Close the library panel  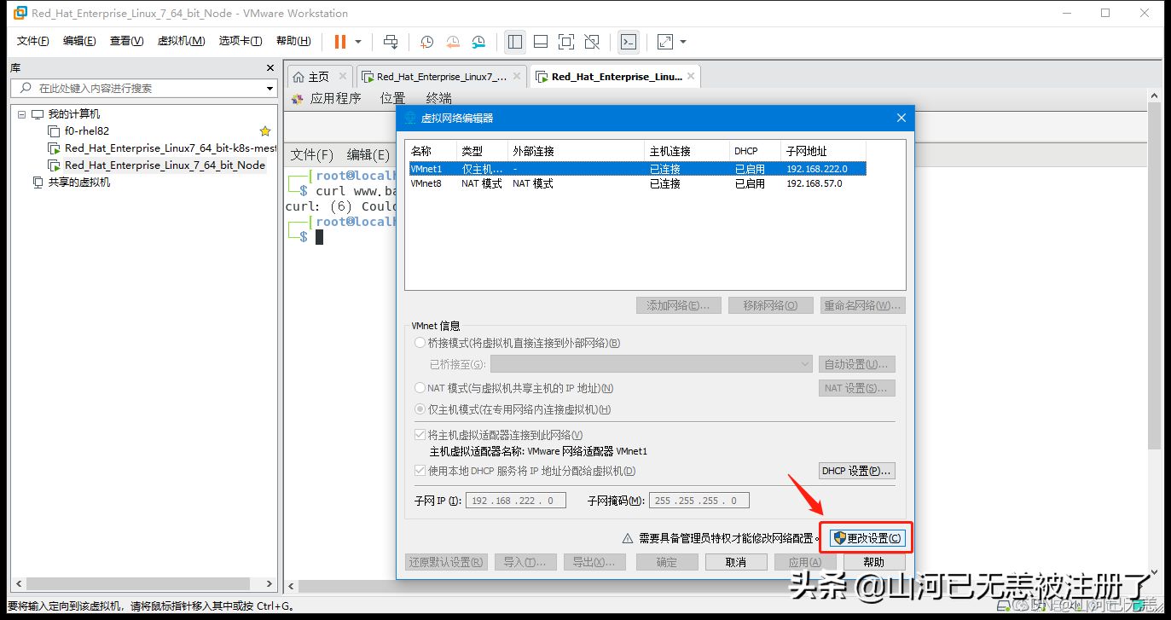[270, 68]
